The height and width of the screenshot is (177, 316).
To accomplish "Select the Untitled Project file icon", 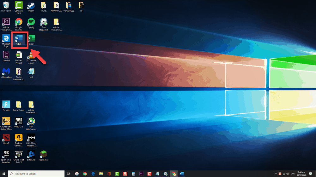I will click(19, 57).
